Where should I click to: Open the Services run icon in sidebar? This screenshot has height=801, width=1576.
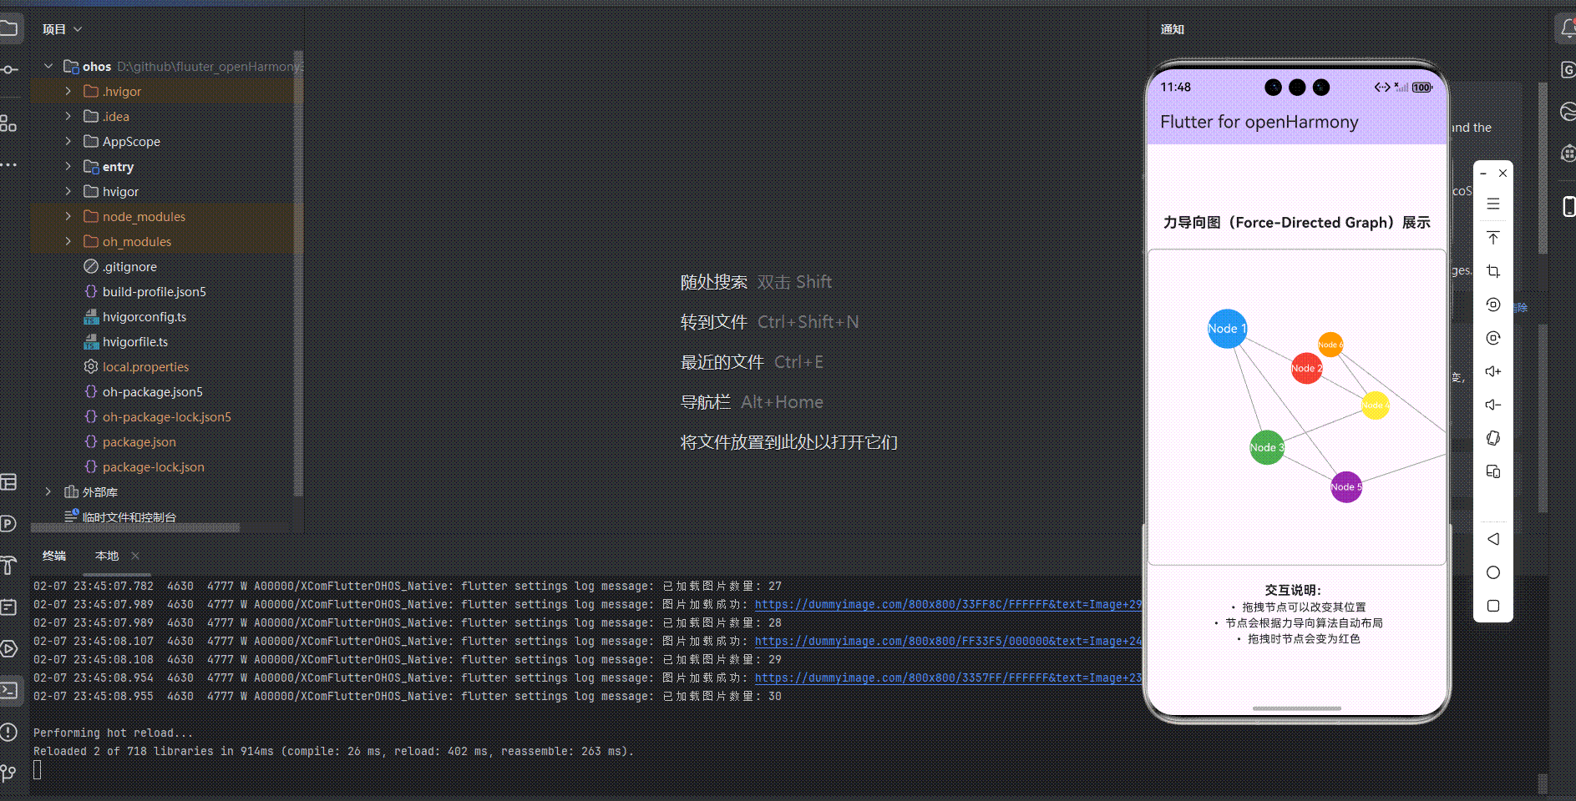click(x=8, y=648)
